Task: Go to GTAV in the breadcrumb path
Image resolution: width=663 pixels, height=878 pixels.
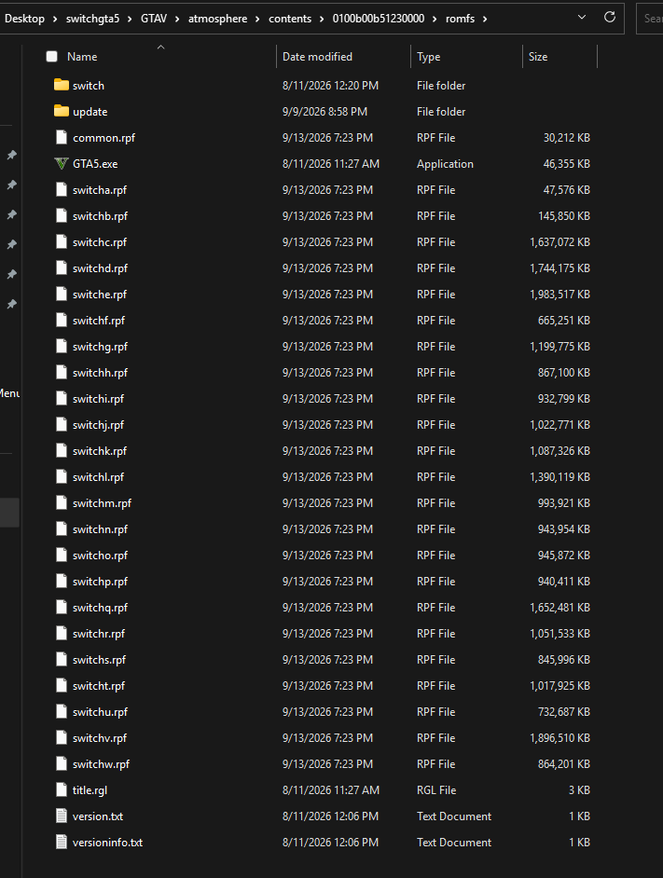Action: tap(154, 19)
